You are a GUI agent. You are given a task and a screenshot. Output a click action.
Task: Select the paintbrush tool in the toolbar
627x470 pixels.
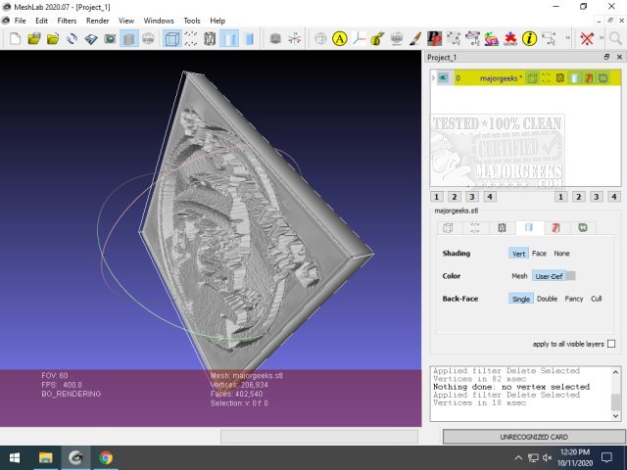[x=415, y=39]
